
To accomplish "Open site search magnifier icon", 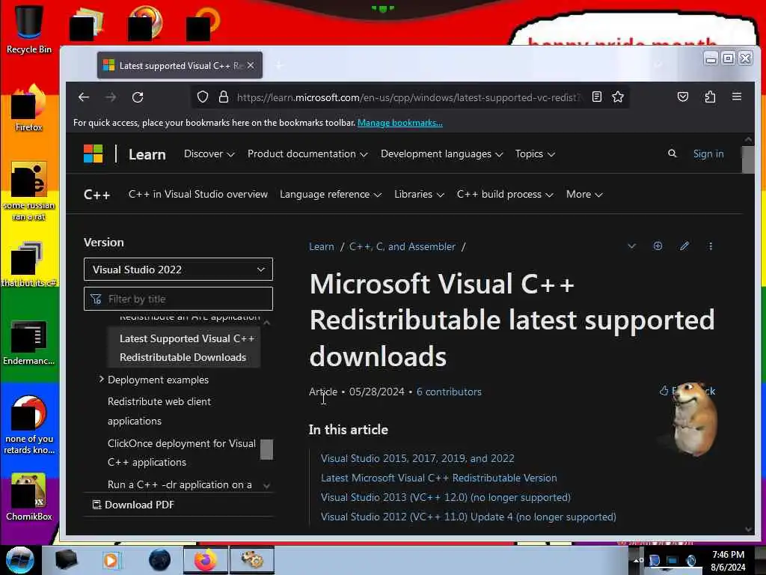I will coord(672,153).
